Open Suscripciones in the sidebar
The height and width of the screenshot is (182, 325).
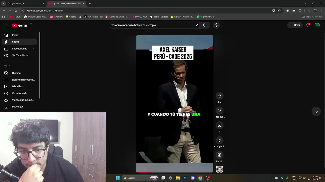click(x=19, y=49)
